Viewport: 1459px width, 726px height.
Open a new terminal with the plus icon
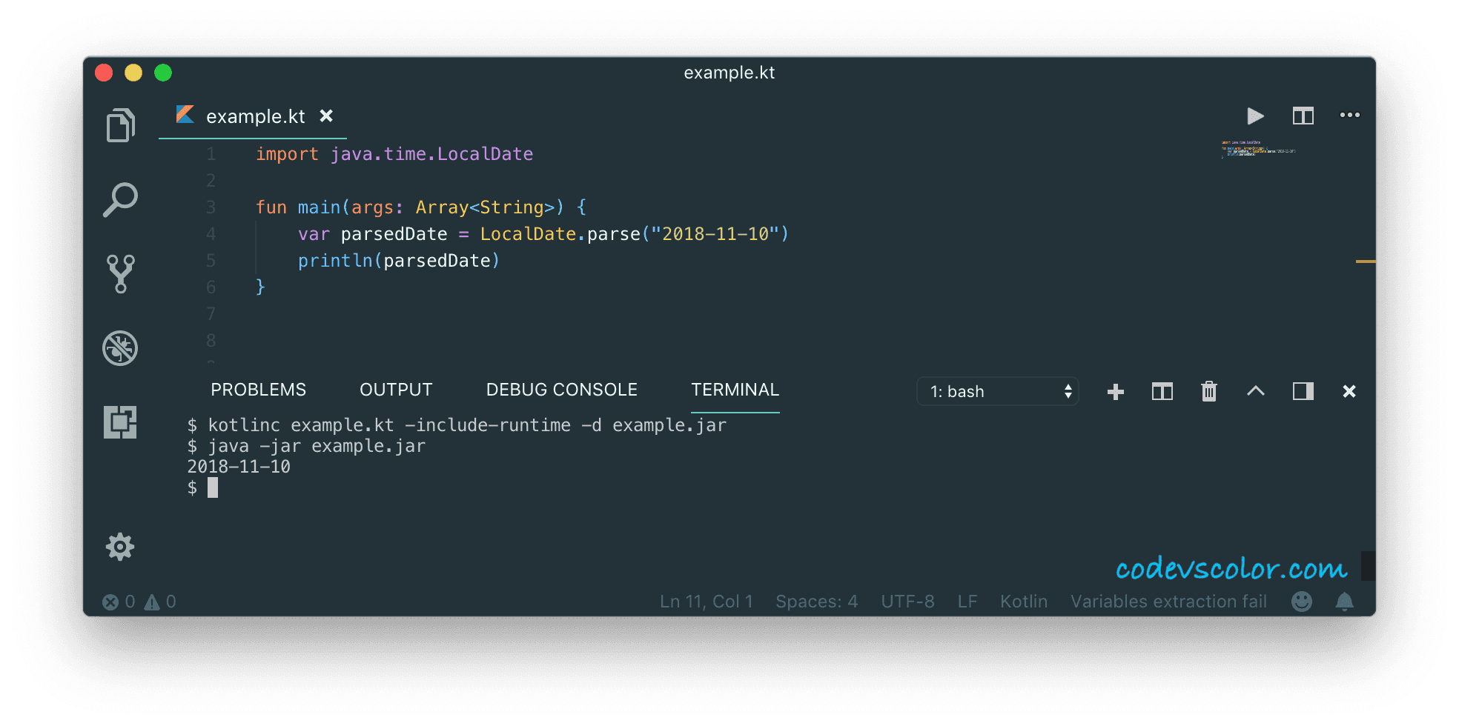(1115, 391)
